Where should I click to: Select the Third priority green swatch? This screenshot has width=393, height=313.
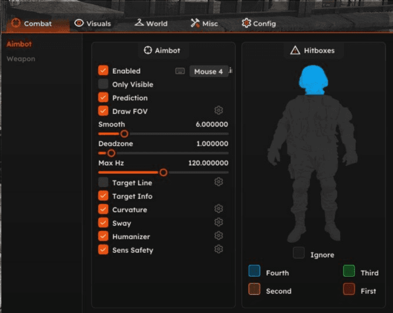click(x=349, y=271)
